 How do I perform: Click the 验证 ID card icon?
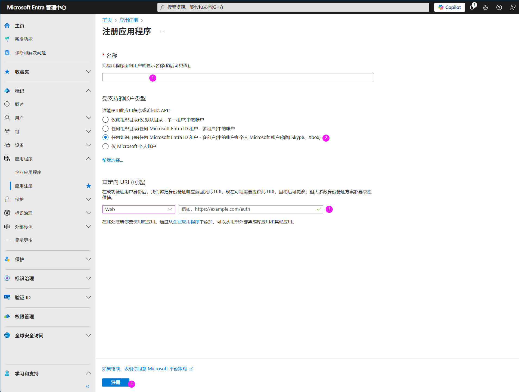[7, 297]
